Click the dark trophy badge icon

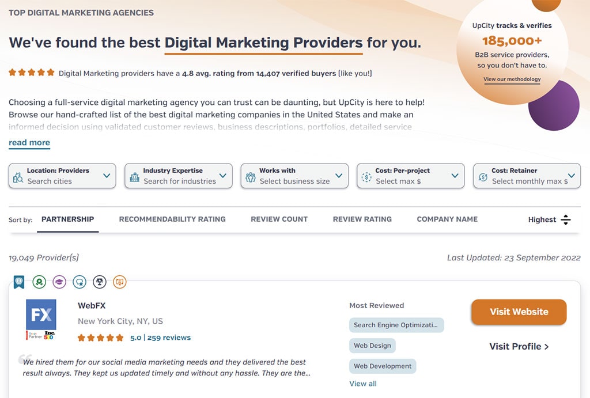[100, 282]
